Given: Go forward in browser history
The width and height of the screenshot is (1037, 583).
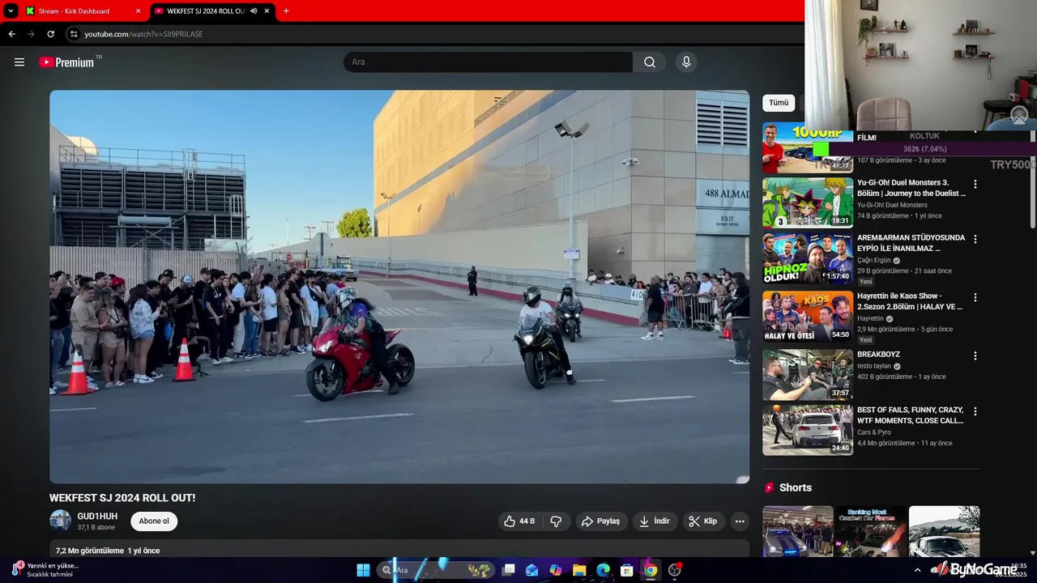Looking at the screenshot, I should [x=31, y=34].
